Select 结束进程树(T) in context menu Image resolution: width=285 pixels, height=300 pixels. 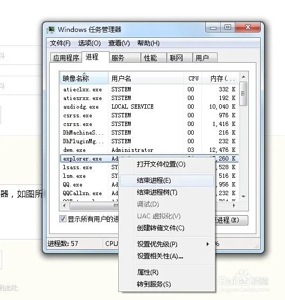167,192
